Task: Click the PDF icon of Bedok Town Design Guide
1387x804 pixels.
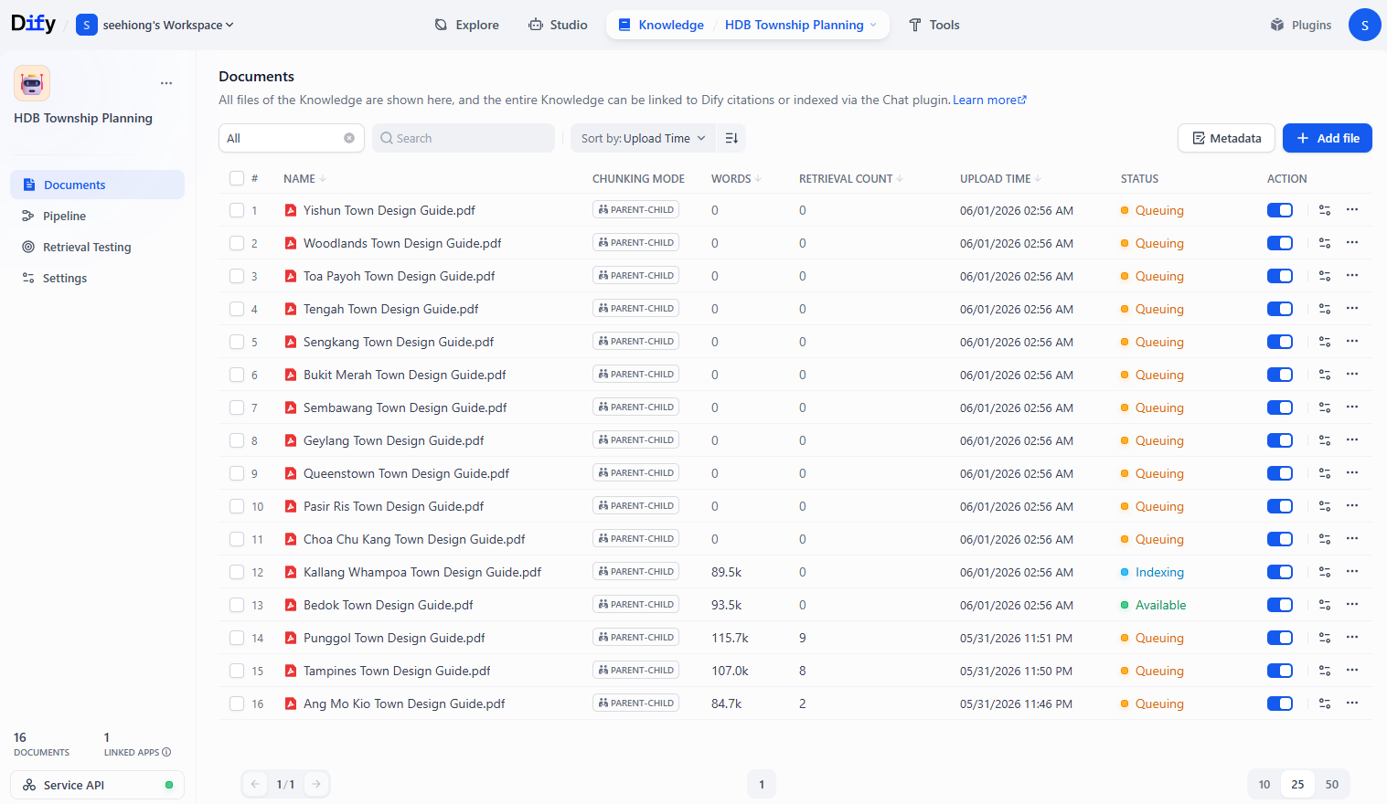Action: point(291,605)
